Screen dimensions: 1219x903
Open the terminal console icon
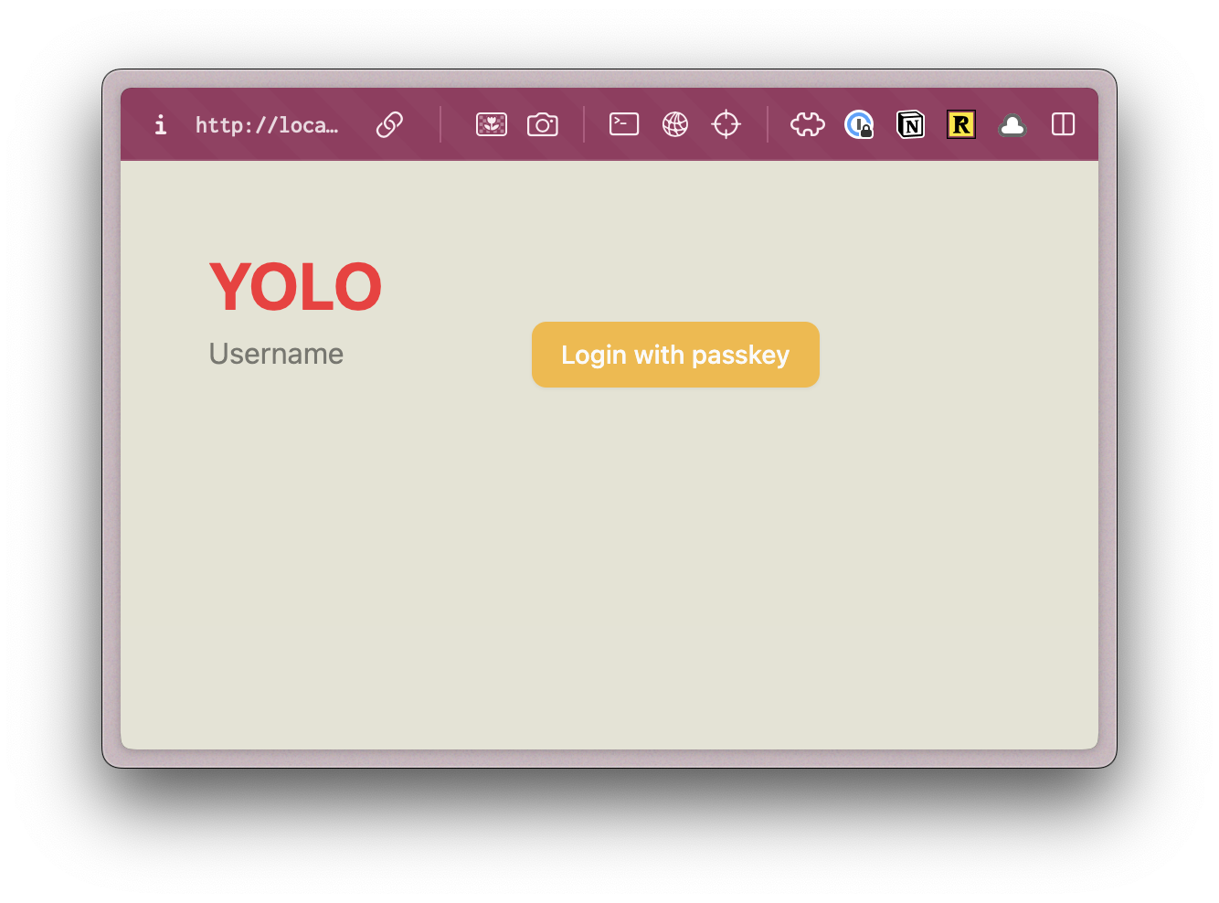[623, 124]
